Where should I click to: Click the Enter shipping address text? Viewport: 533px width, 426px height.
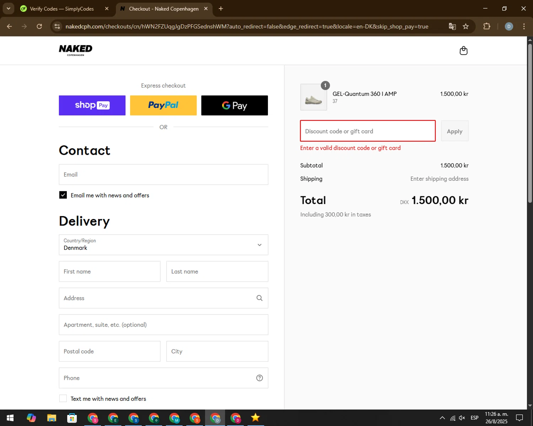coord(439,179)
